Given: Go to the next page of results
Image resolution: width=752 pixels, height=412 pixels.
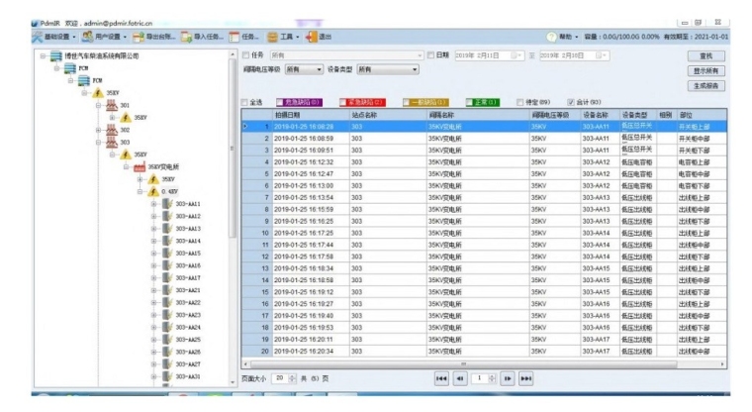Looking at the screenshot, I should (508, 378).
